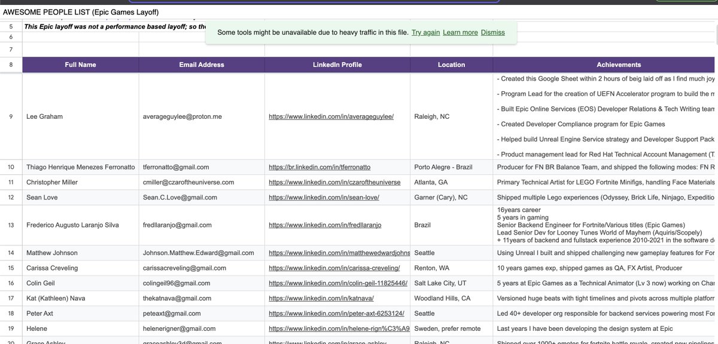Viewport: 718px width, 344px height.
Task: Open Matthew Johnson's LinkedIn link
Action: coord(339,253)
